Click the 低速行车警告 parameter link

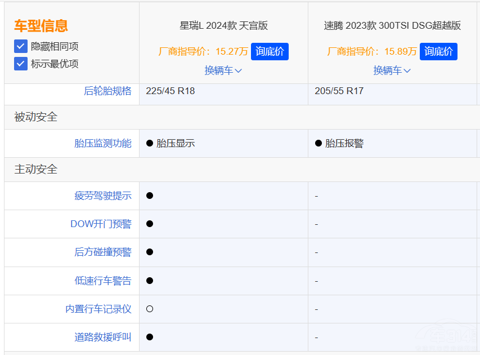click(102, 281)
